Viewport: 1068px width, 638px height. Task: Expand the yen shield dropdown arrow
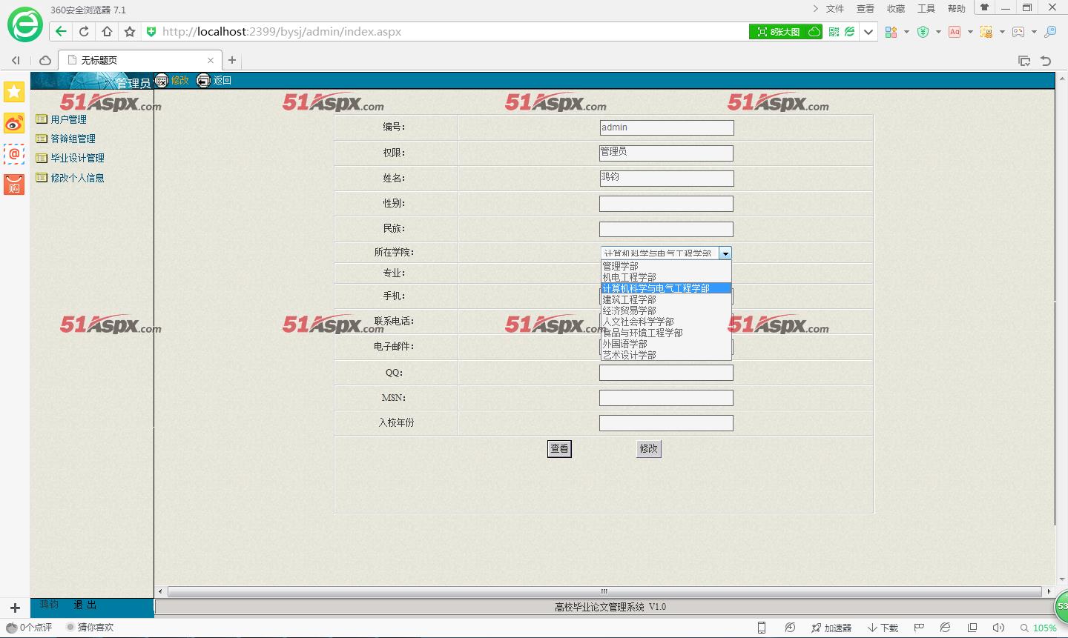pyautogui.click(x=938, y=32)
